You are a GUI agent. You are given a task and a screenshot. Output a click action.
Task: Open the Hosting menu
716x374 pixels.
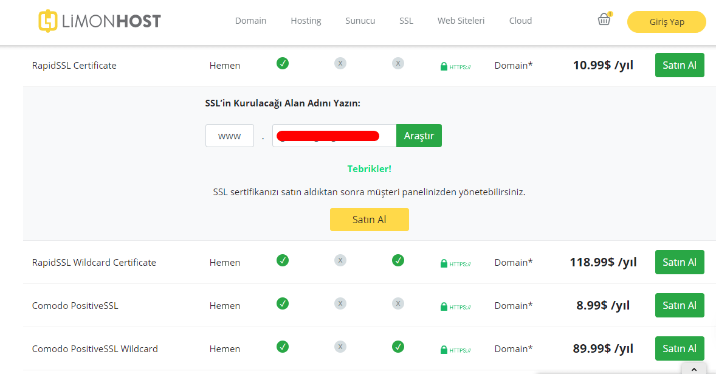pyautogui.click(x=306, y=21)
